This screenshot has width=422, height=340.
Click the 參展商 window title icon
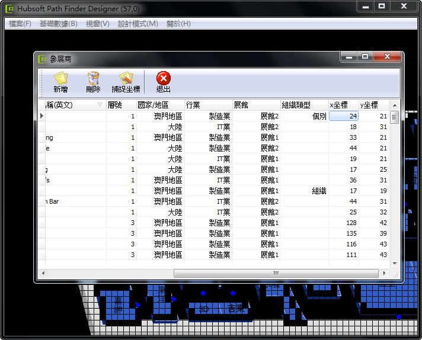(x=42, y=59)
